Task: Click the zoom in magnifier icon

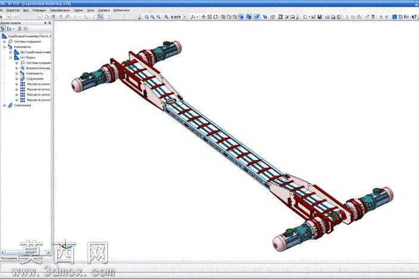Action: coord(152,17)
